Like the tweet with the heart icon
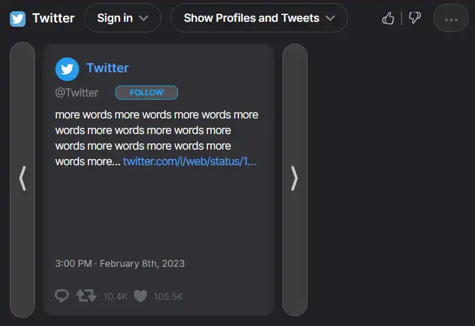 click(141, 295)
